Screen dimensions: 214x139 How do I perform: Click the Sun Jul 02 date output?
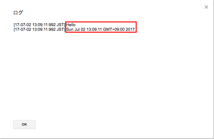[x=100, y=29]
